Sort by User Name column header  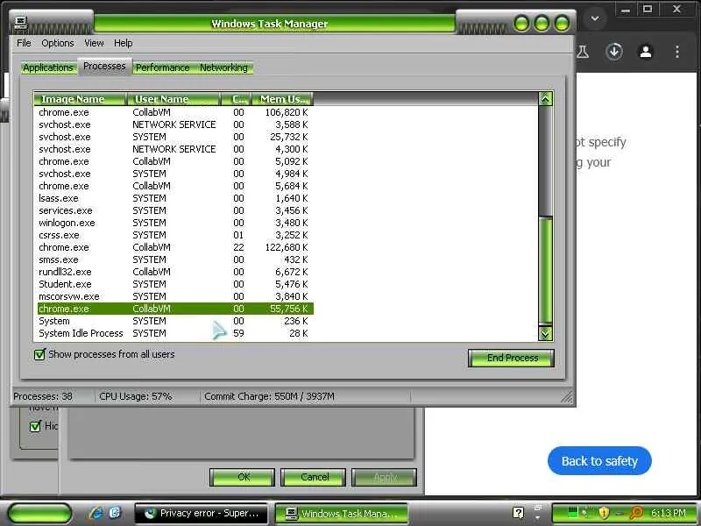173,99
